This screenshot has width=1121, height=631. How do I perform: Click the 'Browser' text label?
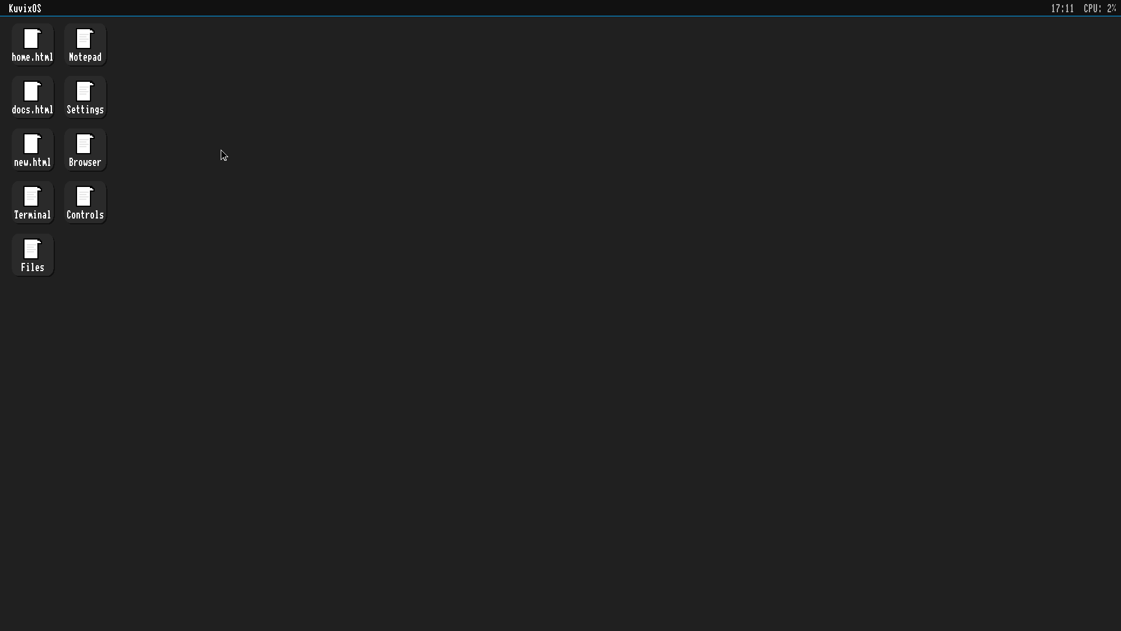(x=85, y=162)
